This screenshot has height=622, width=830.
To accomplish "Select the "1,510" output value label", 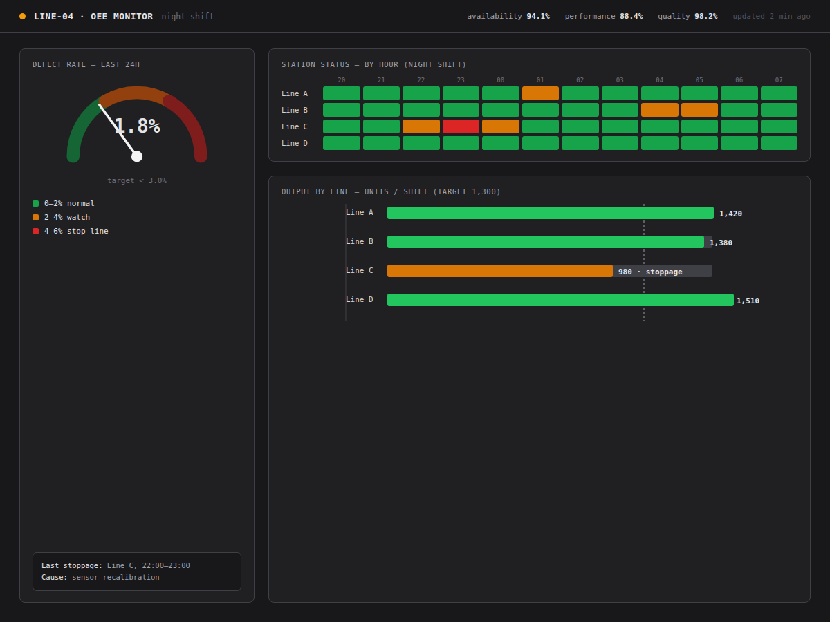I will (x=748, y=301).
